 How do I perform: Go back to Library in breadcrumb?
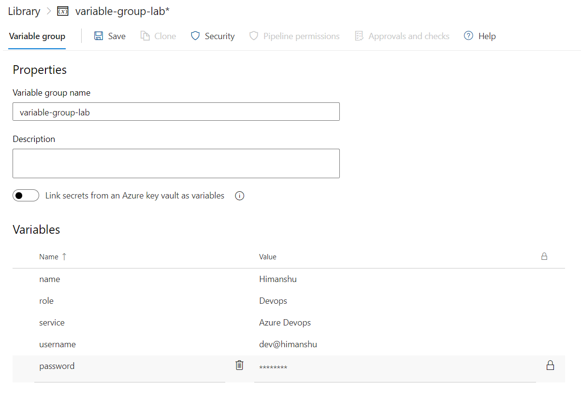click(x=24, y=12)
